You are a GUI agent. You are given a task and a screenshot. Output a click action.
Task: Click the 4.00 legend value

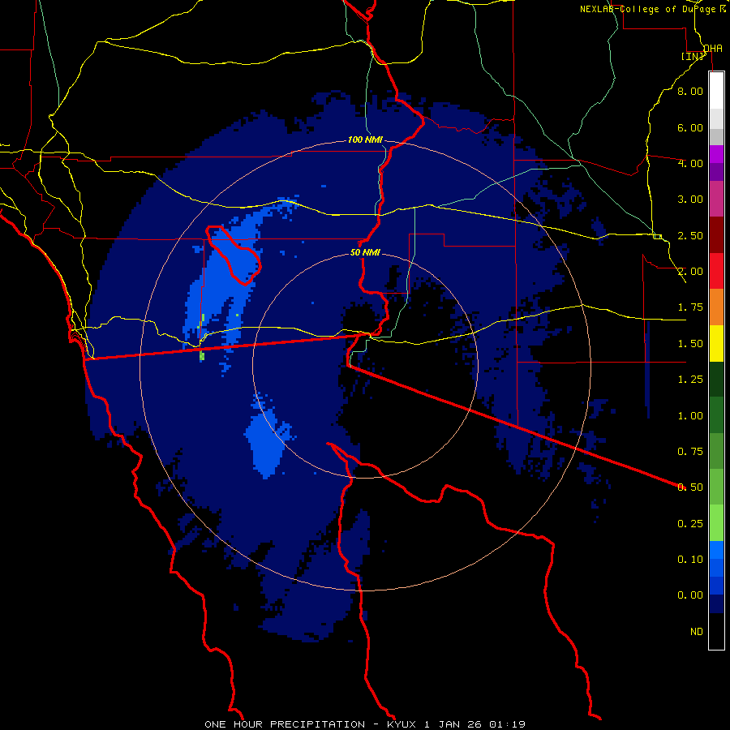pos(690,163)
